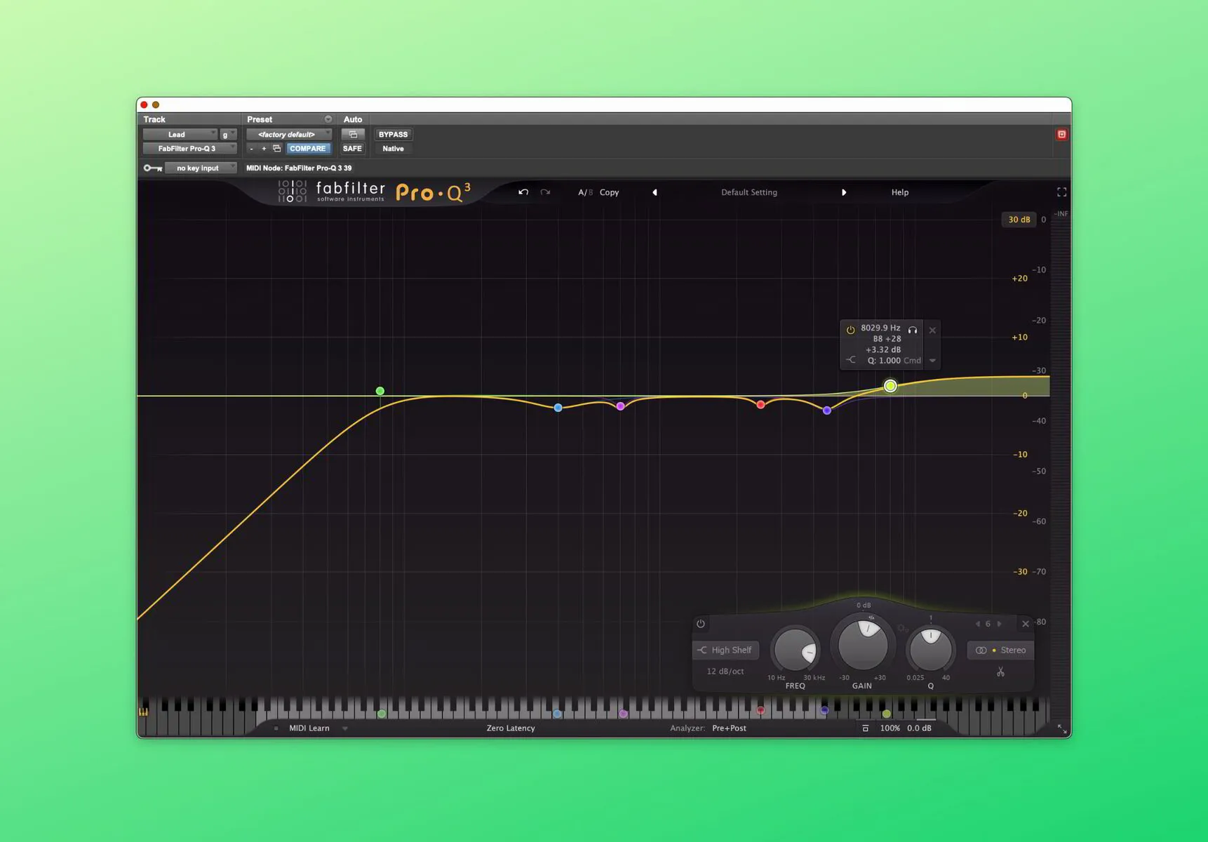Screen dimensions: 1208x842
Task: Toggle band enable in popup
Action: pos(850,330)
